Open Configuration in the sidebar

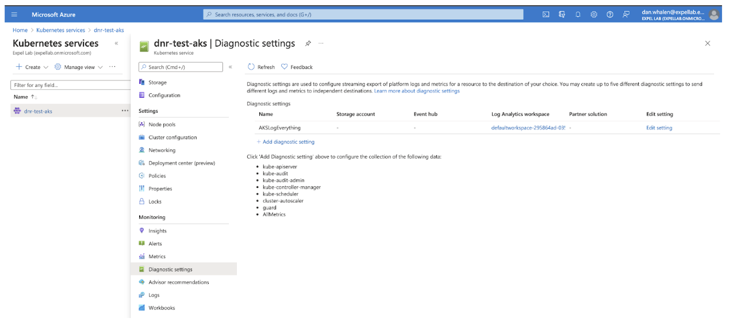coord(164,95)
